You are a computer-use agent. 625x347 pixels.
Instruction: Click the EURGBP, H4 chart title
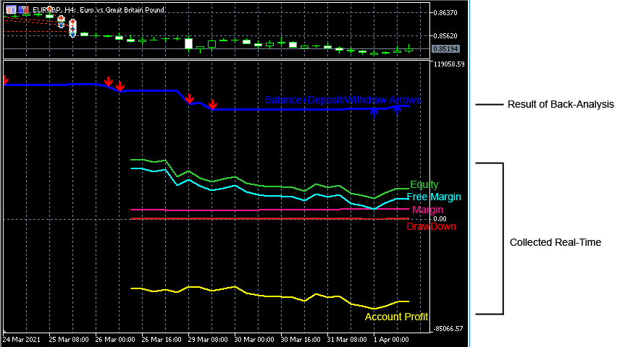pos(98,10)
